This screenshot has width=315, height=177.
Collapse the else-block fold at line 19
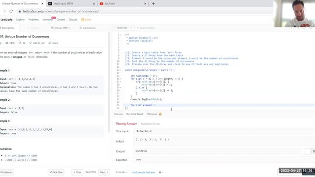click(121, 88)
